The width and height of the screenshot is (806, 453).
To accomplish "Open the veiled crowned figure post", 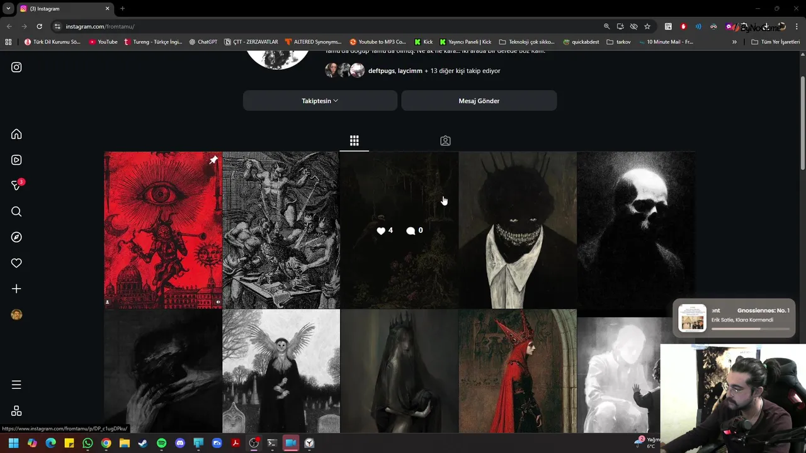I will point(399,371).
